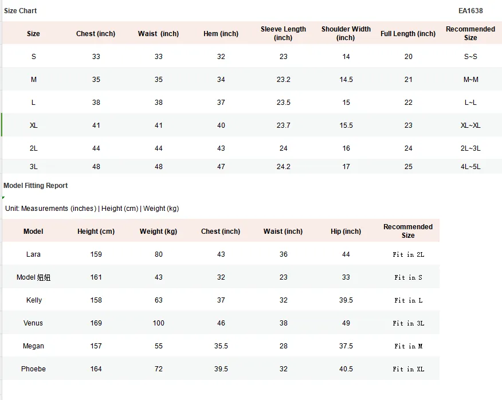Select the Fit in 2L cell
The image size is (502, 400).
(408, 254)
